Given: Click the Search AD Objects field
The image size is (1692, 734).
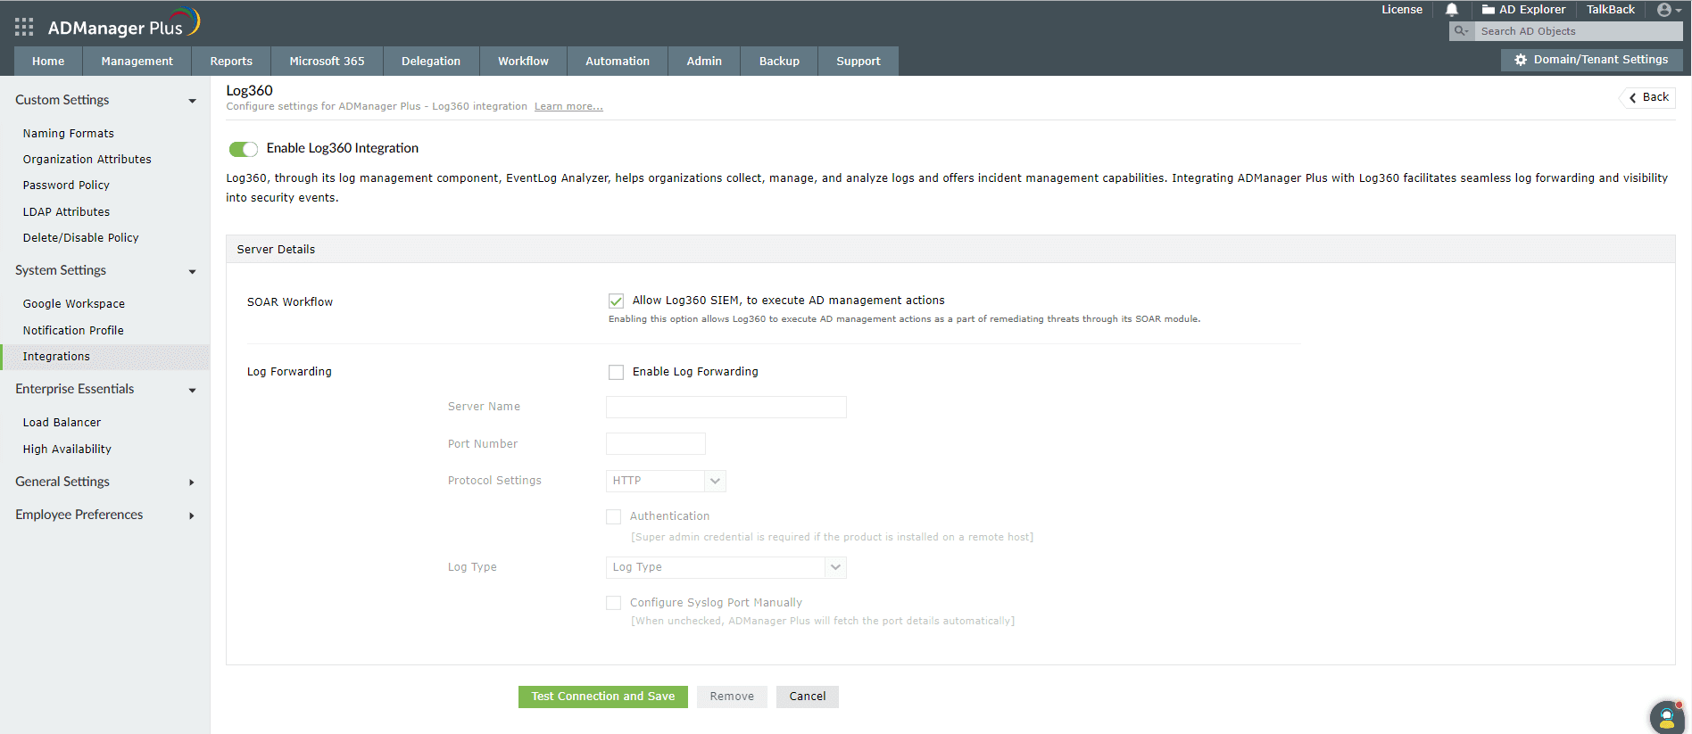Looking at the screenshot, I should [1577, 31].
